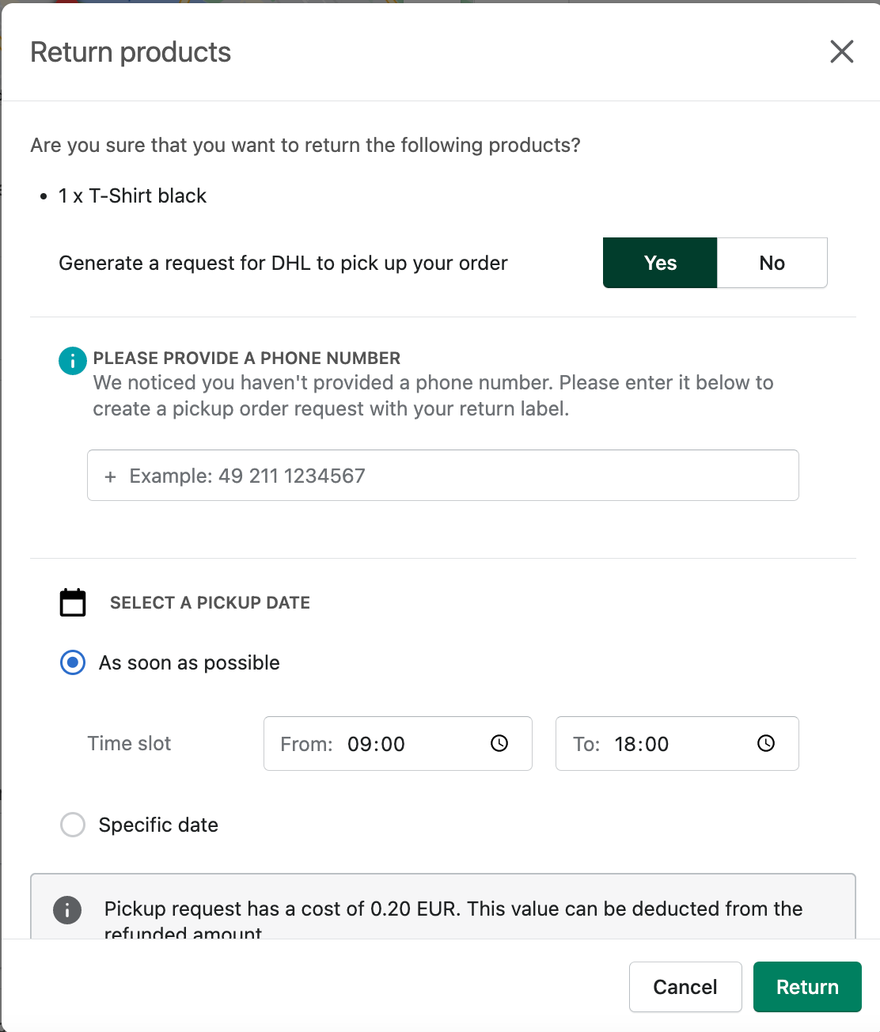Screen dimensions: 880x1032
Task: Click the pickup cost info icon
Action: 67,910
